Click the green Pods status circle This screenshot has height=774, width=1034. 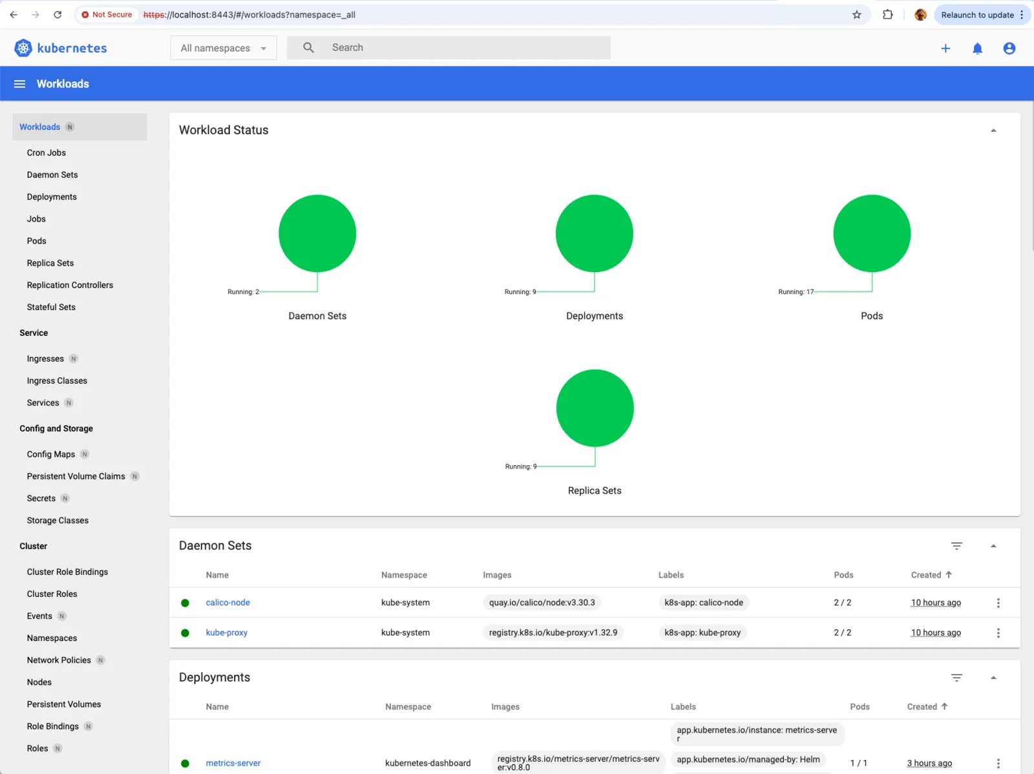tap(871, 233)
